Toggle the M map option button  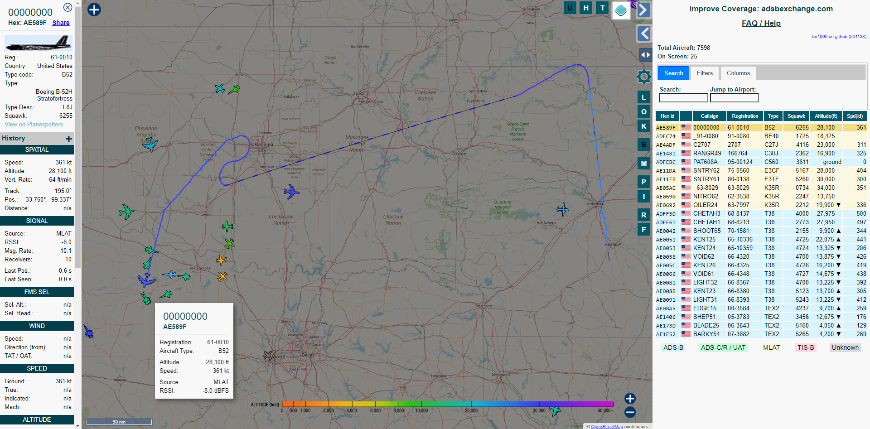pos(644,164)
